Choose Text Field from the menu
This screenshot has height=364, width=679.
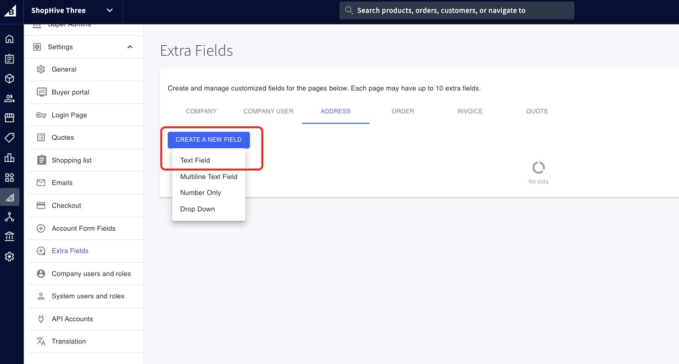tap(195, 160)
